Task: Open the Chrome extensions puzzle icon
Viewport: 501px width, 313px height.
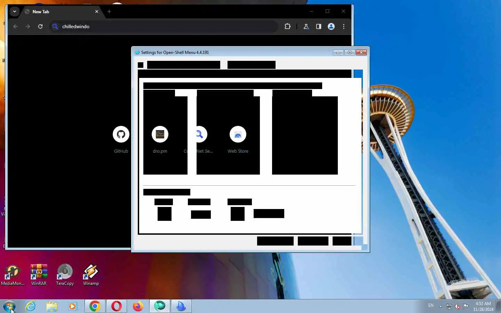Action: [x=287, y=26]
